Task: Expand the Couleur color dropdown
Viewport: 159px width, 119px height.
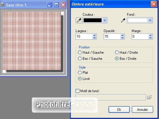Action: point(104,20)
